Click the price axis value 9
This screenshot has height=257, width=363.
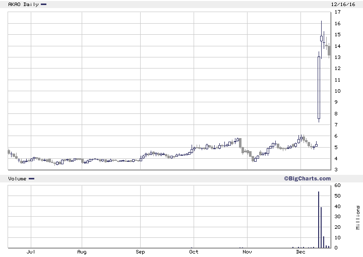coord(336,102)
